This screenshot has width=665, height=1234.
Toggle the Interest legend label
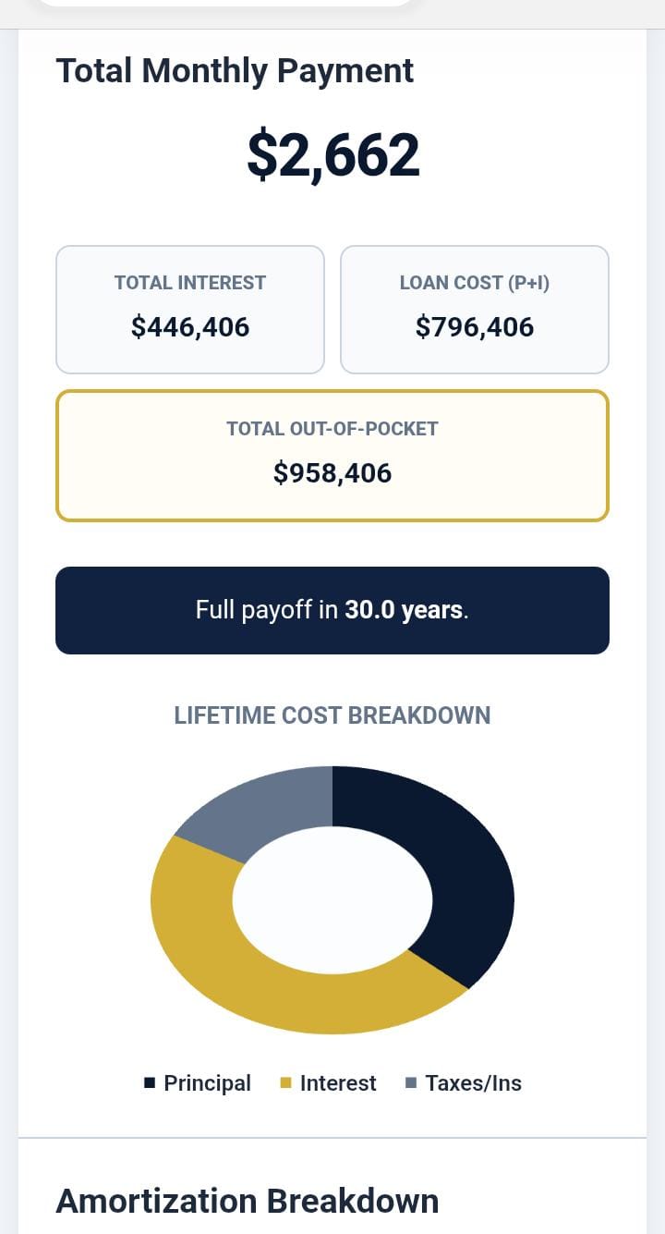click(338, 1083)
